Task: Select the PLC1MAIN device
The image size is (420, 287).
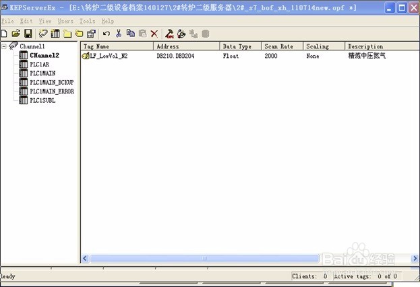Action: pyautogui.click(x=42, y=73)
